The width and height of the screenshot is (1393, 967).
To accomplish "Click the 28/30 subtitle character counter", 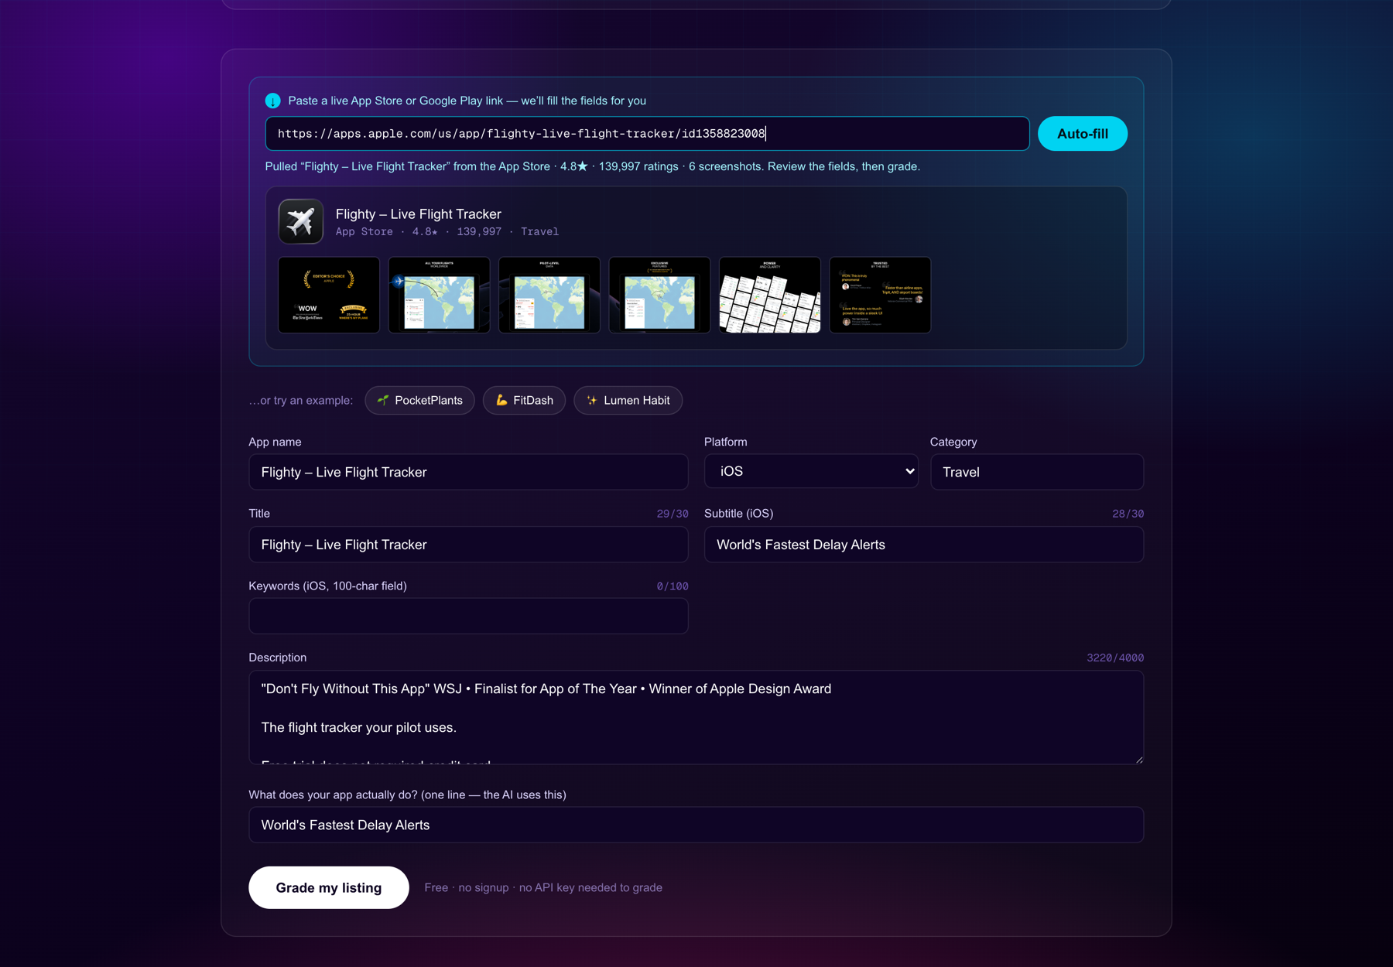I will click(1128, 514).
